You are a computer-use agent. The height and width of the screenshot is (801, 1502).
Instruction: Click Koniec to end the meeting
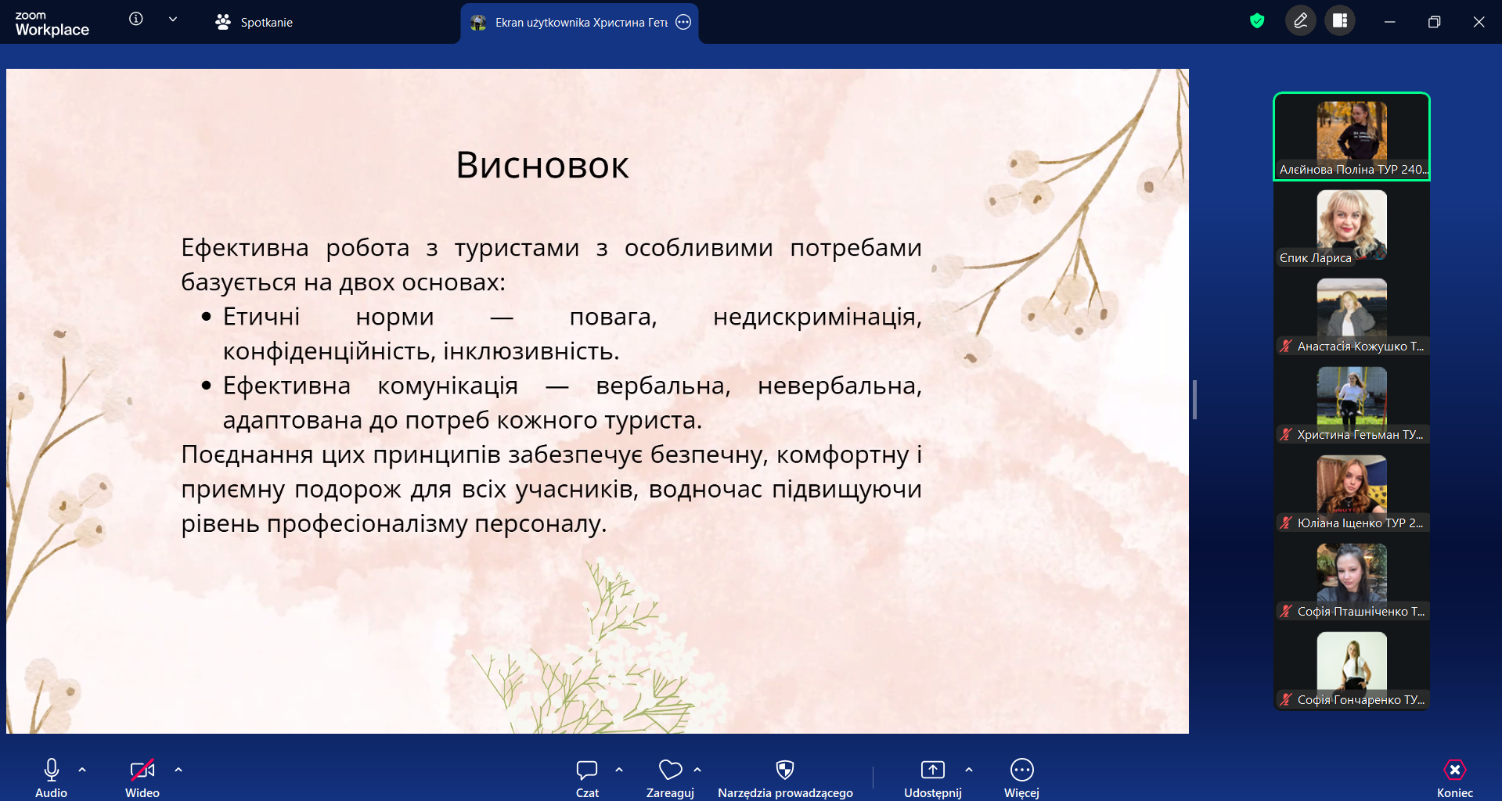coord(1454,778)
